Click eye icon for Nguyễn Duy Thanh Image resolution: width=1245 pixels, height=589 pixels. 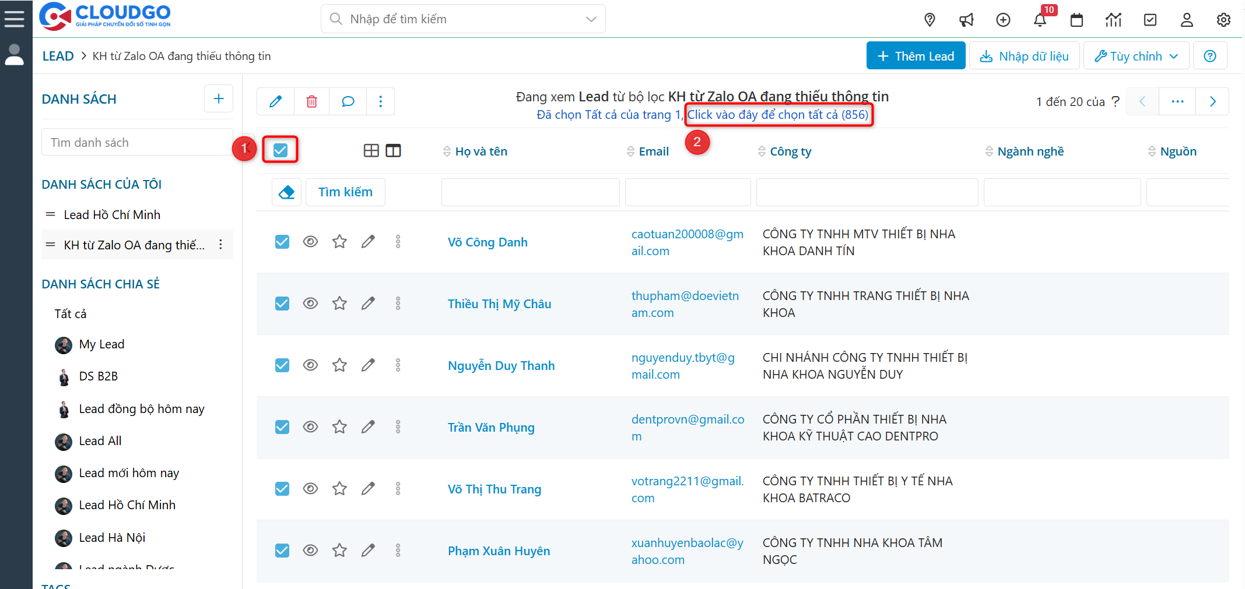tap(310, 365)
